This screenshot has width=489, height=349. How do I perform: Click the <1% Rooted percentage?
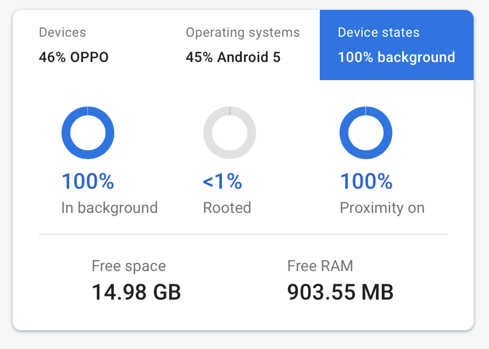coord(223,181)
